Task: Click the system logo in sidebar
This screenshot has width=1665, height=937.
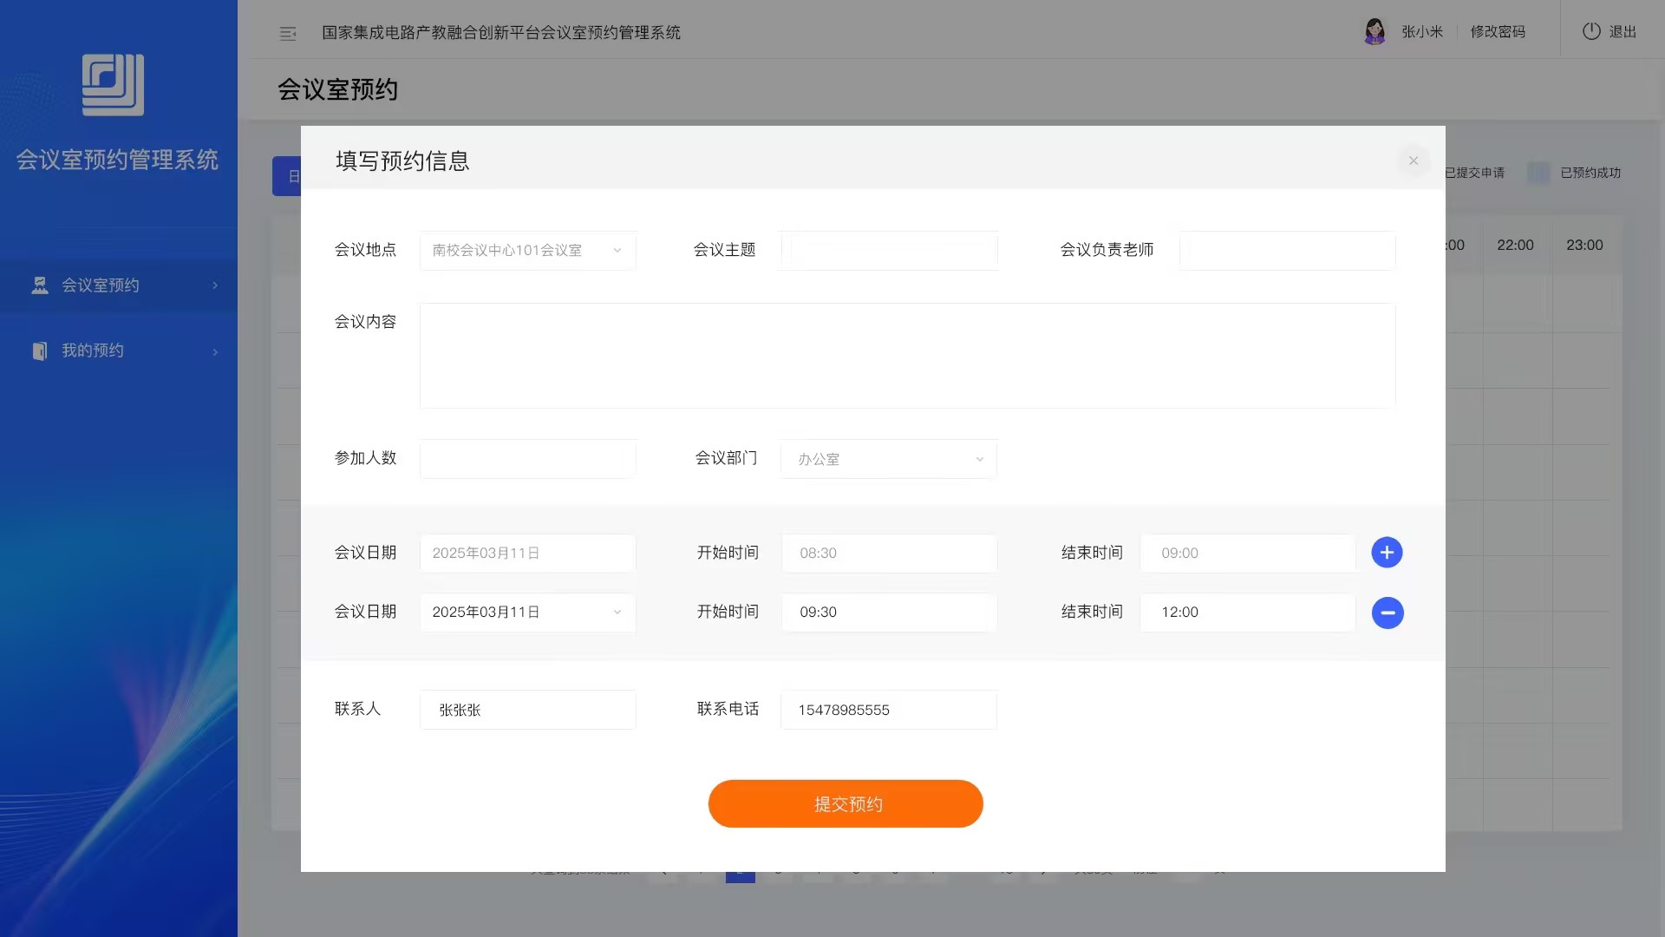Action: click(113, 84)
